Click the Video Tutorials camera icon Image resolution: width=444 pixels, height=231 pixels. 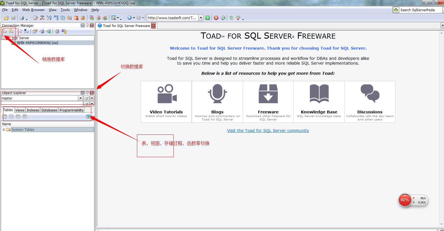167,94
